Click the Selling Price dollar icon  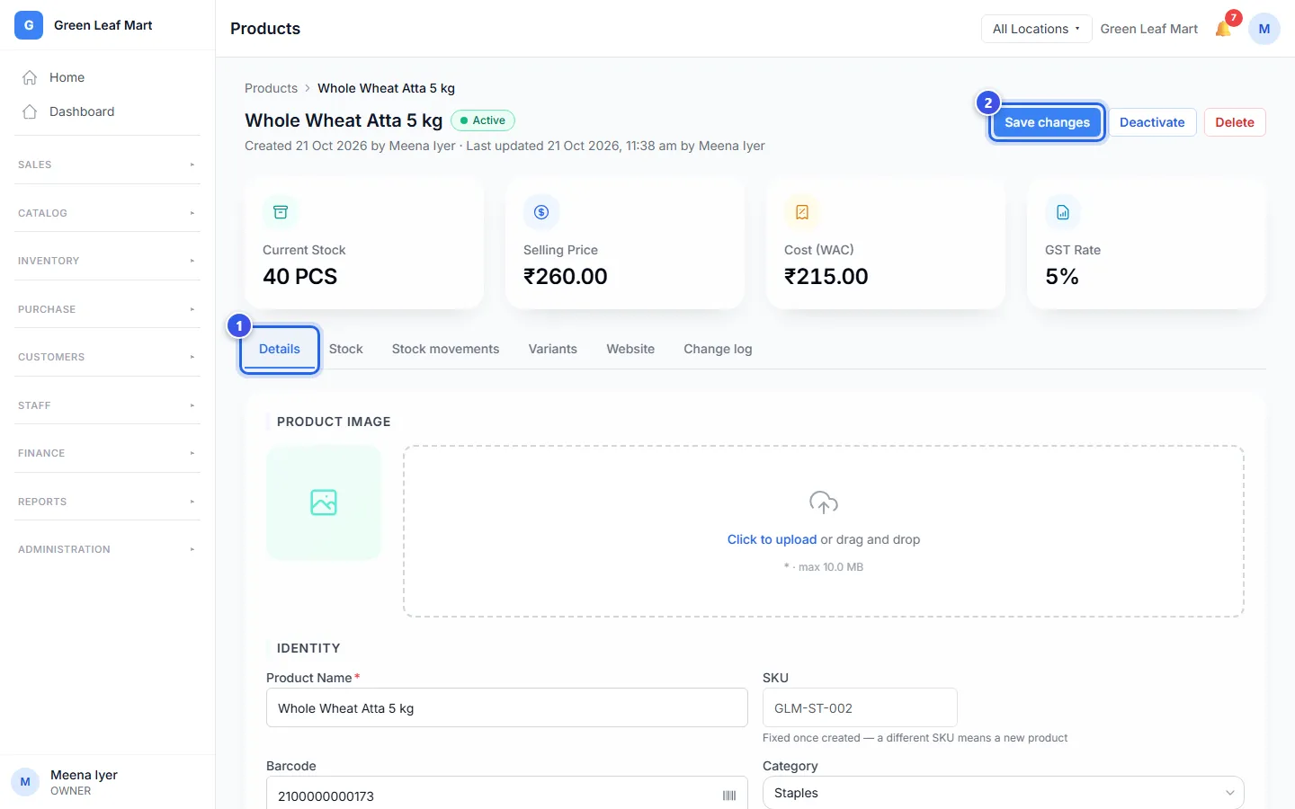click(x=541, y=212)
